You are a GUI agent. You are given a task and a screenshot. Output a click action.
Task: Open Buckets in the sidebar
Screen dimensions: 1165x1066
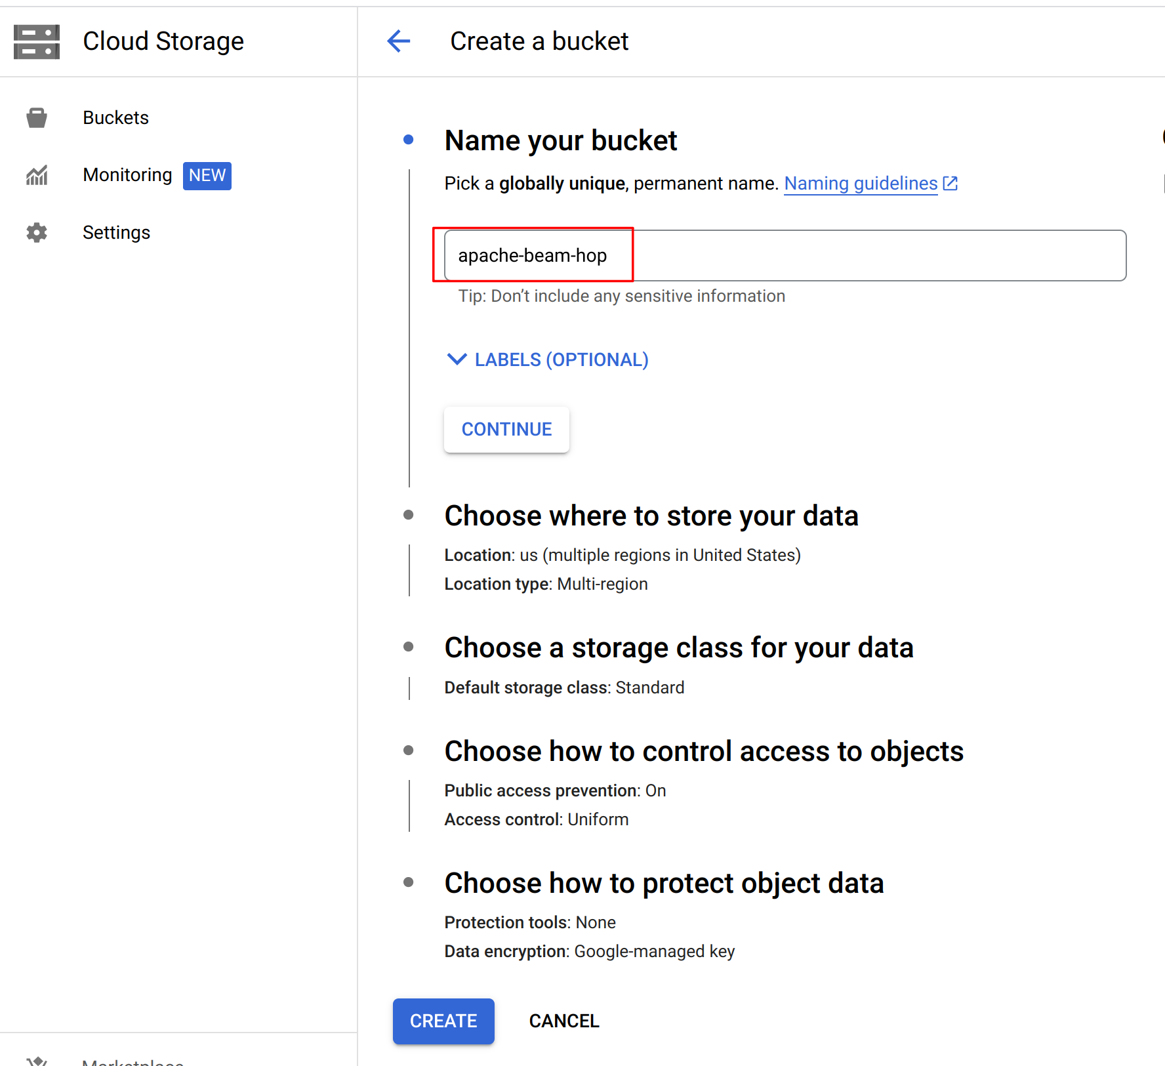coord(115,118)
